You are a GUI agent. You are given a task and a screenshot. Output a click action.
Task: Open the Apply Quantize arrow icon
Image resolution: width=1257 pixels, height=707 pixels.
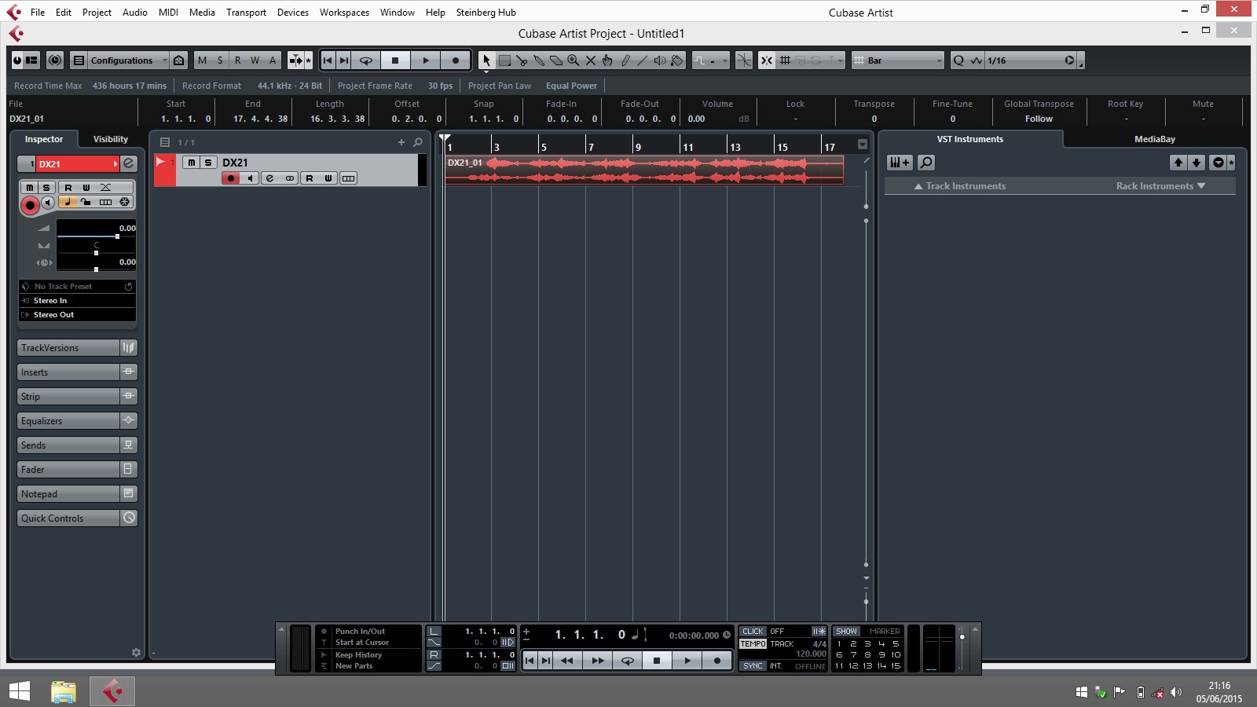[x=1069, y=60]
